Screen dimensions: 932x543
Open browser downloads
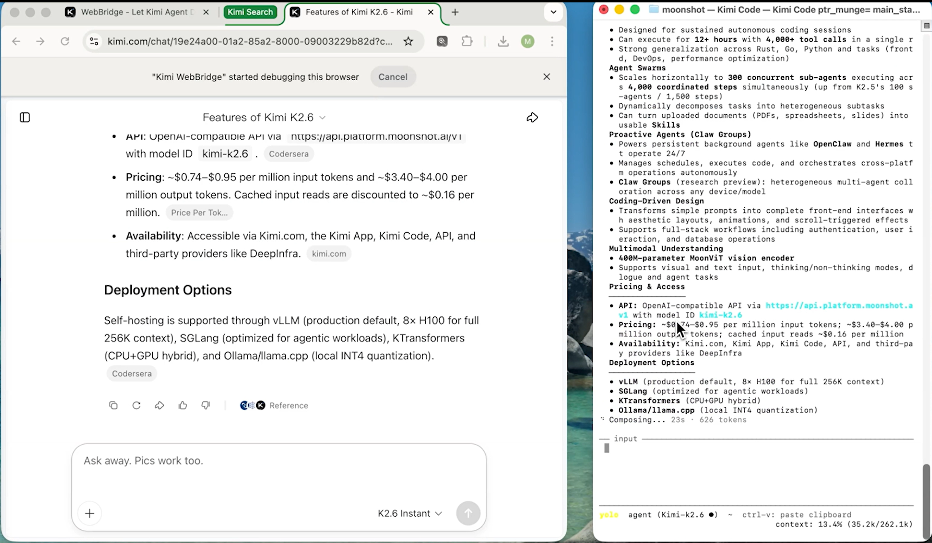click(x=503, y=41)
